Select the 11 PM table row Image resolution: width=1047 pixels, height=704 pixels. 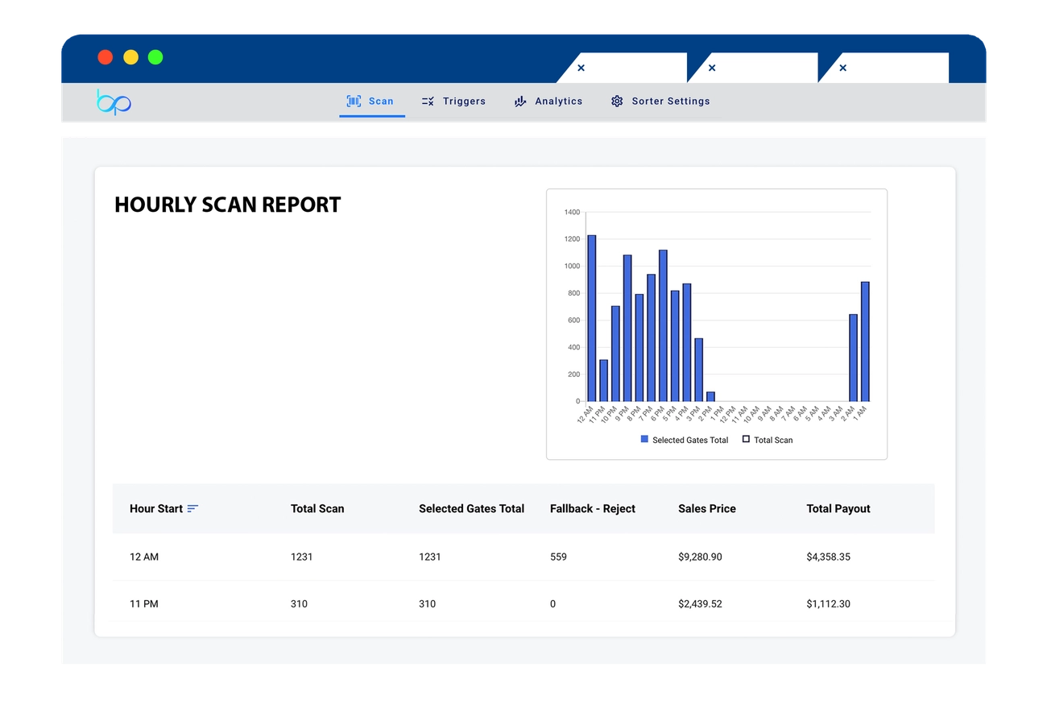(523, 604)
